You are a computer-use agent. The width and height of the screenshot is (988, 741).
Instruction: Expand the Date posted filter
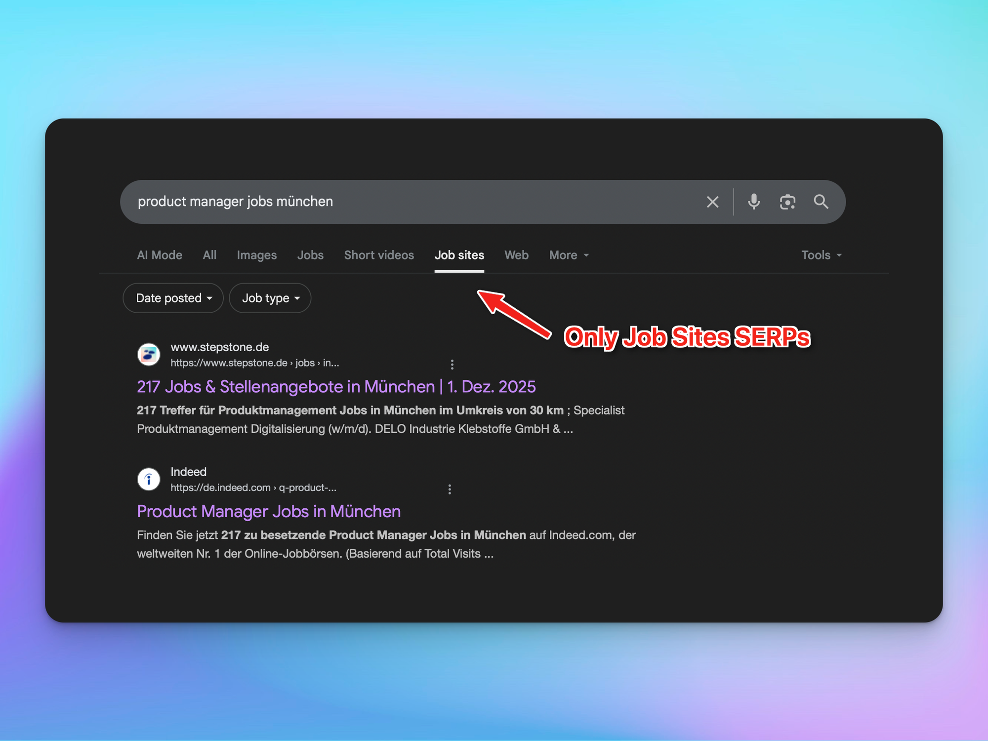coord(173,298)
